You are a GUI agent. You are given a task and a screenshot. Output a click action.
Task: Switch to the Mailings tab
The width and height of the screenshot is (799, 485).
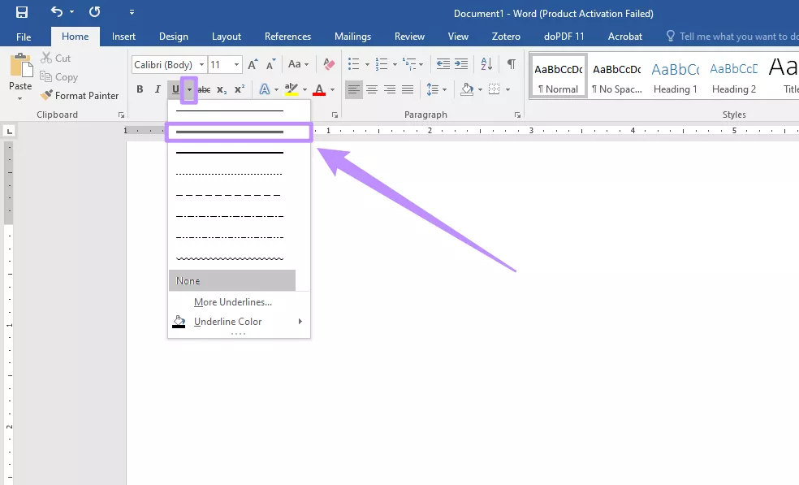[x=352, y=36]
